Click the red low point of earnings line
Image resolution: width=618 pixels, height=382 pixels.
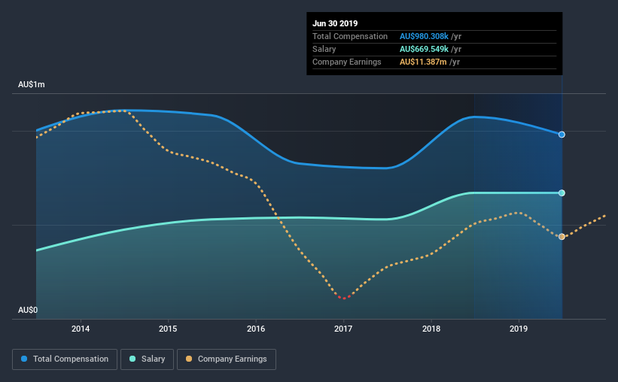click(344, 298)
